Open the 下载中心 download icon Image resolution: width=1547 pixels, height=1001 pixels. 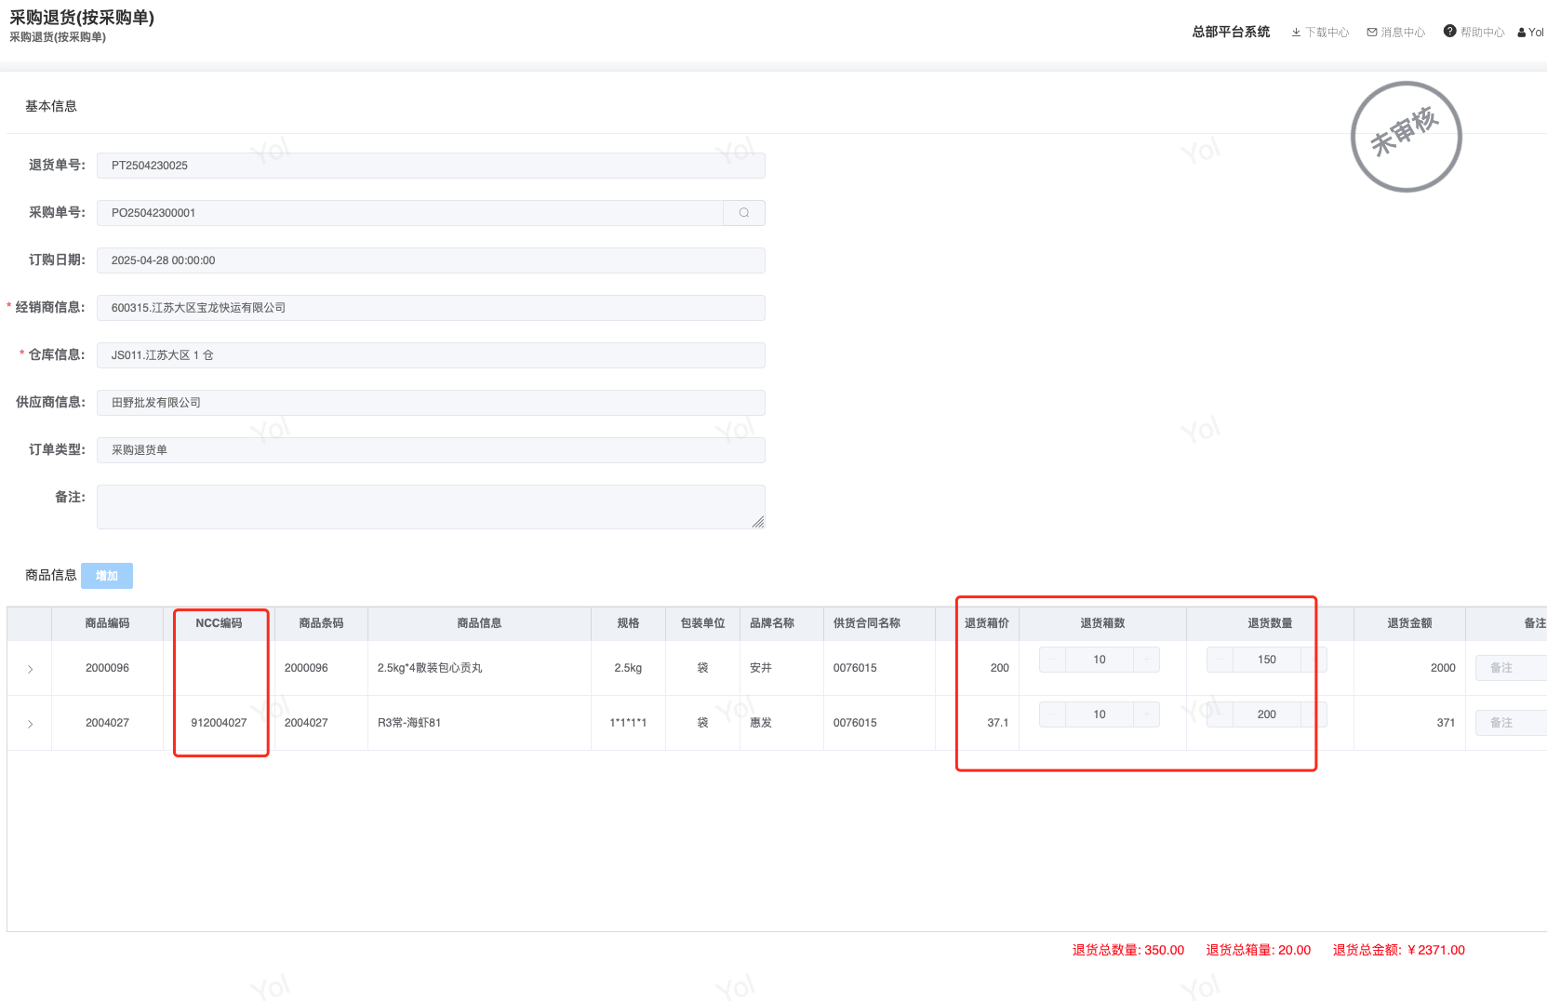1296,33
